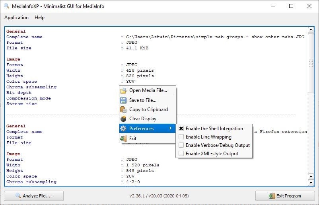
Task: Click the vertical scrollbar thumb
Action: tap(311, 63)
